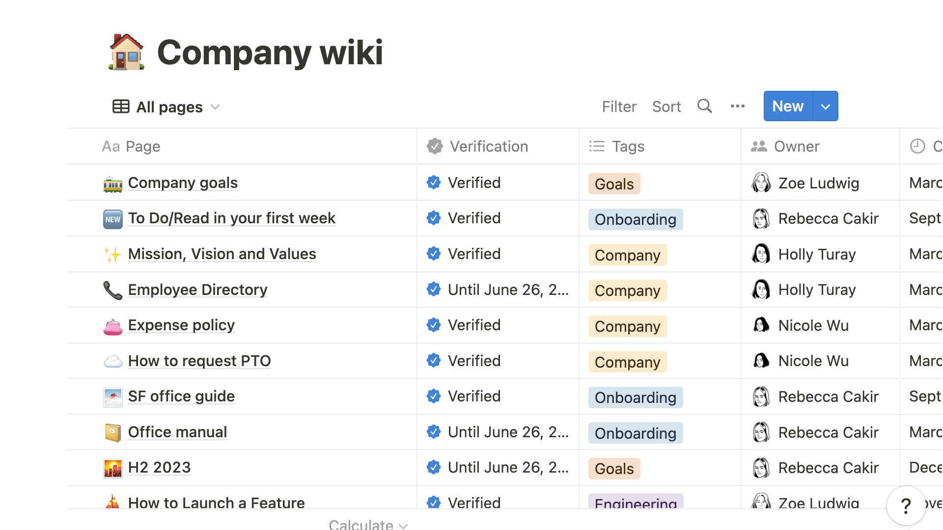Viewport: 943px width, 530px height.
Task: Open To Do/Read in your first week page
Action: coord(232,218)
